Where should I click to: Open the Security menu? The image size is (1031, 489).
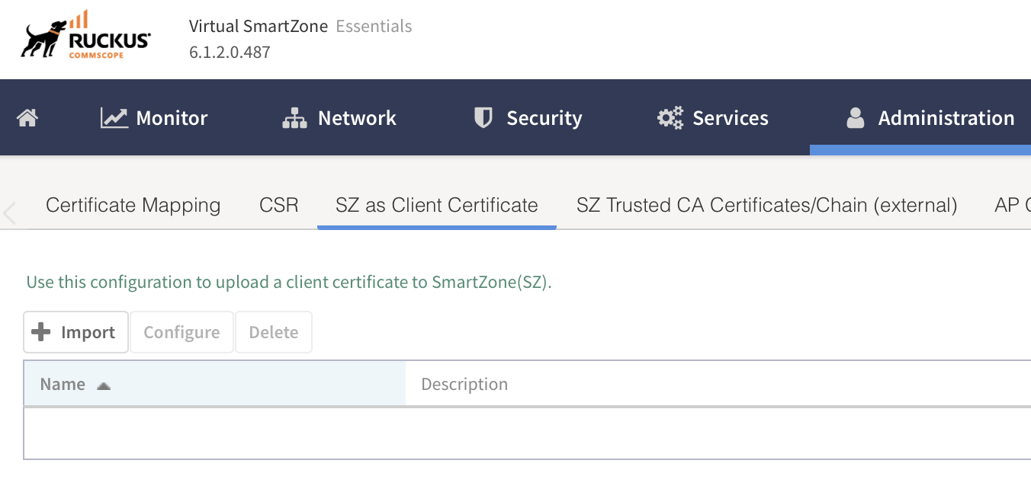tap(544, 118)
